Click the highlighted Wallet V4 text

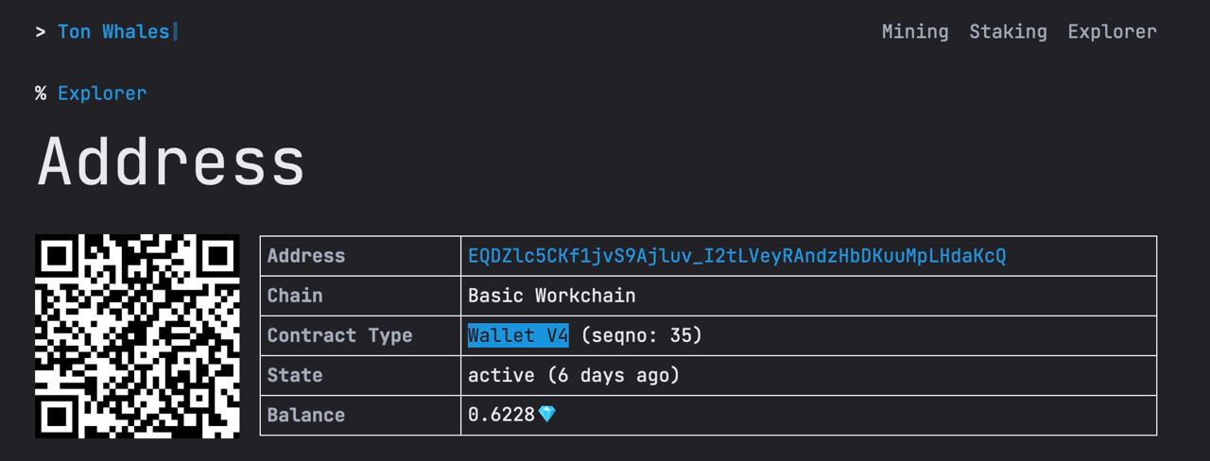click(x=518, y=335)
